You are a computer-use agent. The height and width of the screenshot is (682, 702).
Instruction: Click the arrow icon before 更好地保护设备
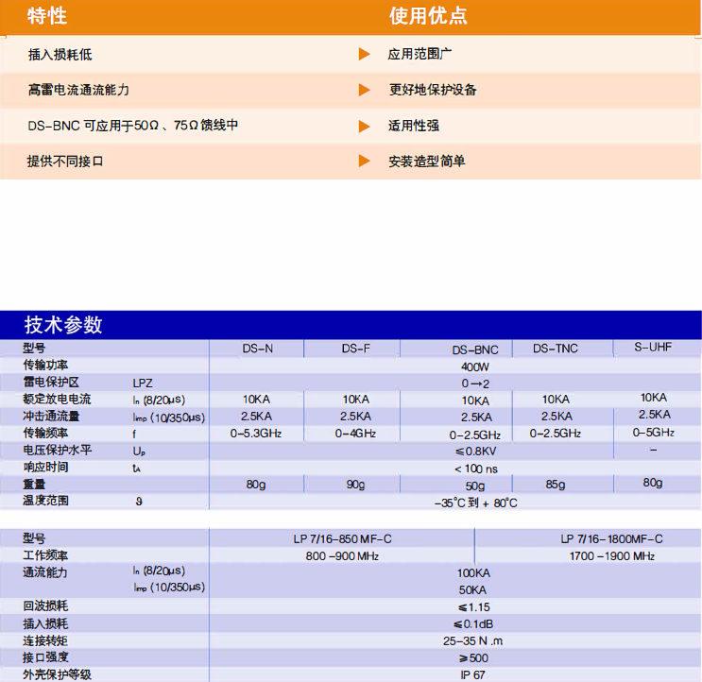[365, 90]
